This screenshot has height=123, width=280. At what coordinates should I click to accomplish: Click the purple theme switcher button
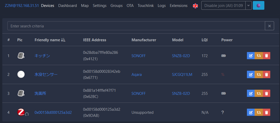[x=258, y=6]
